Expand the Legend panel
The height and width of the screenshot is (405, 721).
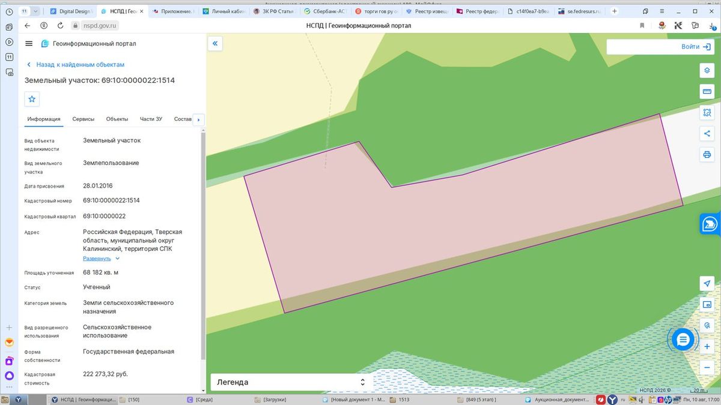tap(291, 382)
